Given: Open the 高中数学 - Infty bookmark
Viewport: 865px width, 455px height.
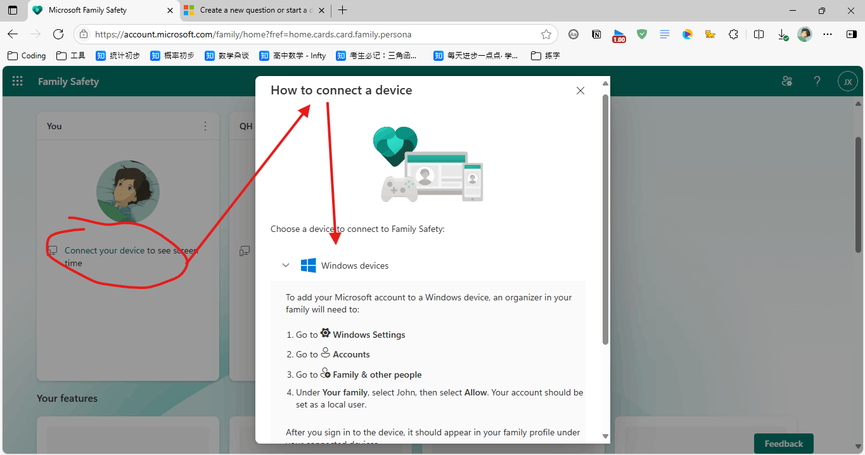Looking at the screenshot, I should pyautogui.click(x=293, y=56).
